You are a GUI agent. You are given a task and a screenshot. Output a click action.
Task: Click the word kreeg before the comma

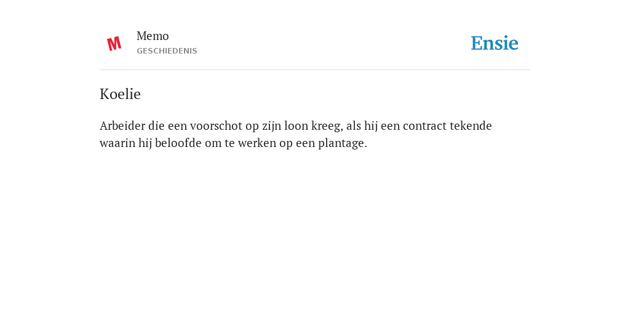click(x=325, y=126)
